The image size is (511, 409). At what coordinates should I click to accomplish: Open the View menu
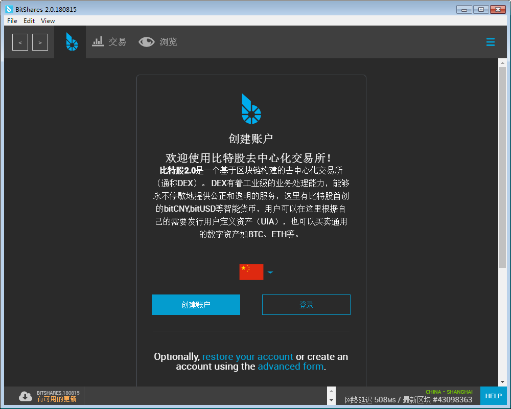48,20
